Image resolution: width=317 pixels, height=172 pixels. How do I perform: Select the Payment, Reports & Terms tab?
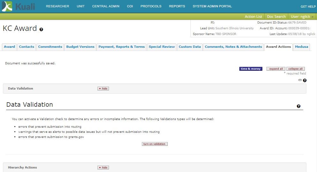[x=121, y=47]
